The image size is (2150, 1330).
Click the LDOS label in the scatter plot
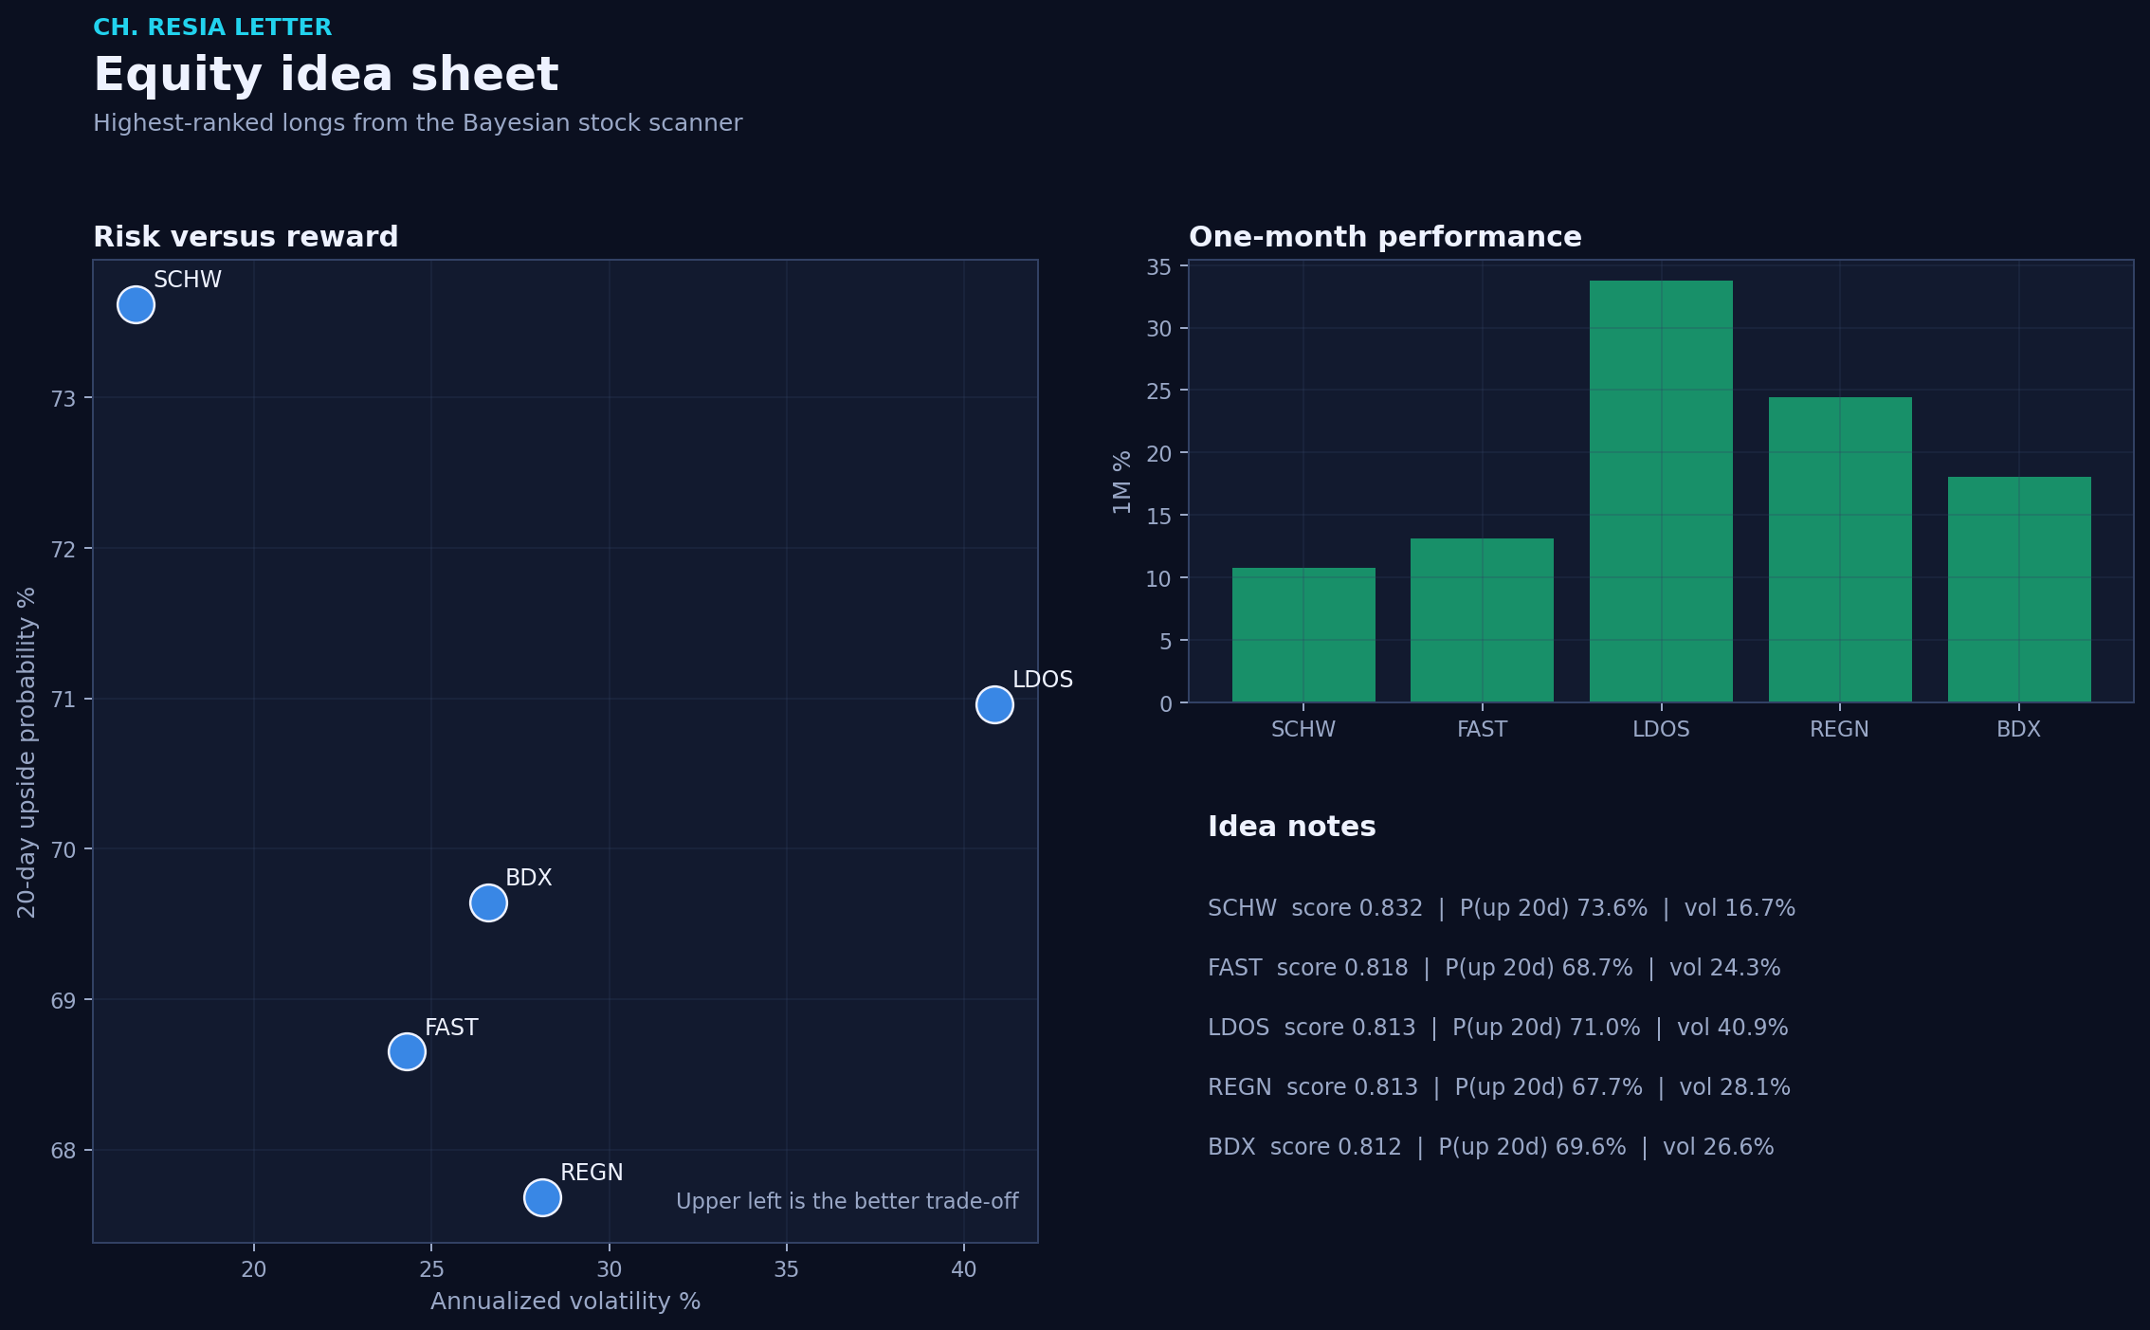click(x=1043, y=680)
